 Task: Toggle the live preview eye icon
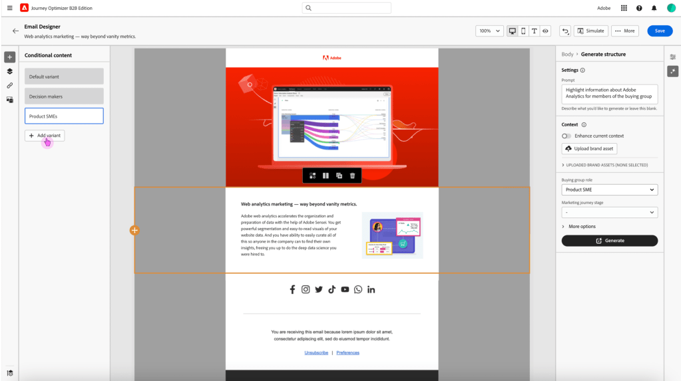[545, 31]
